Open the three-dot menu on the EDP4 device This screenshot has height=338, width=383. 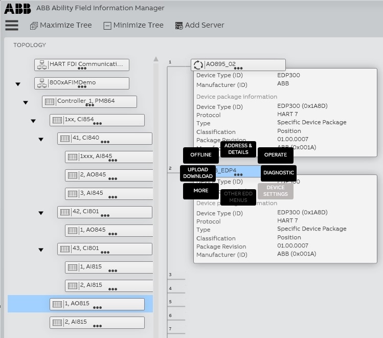tap(238, 174)
